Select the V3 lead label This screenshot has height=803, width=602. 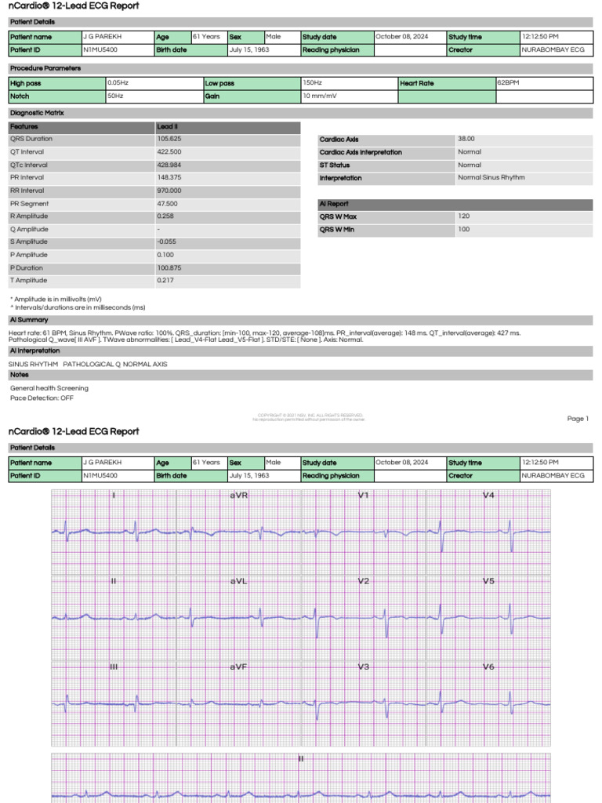coord(364,667)
